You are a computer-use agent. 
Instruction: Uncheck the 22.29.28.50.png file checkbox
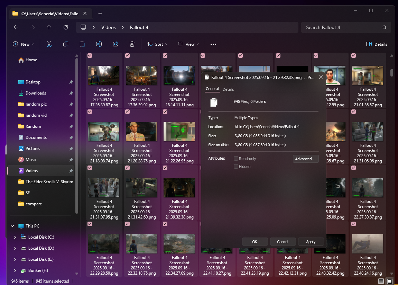coord(90,224)
